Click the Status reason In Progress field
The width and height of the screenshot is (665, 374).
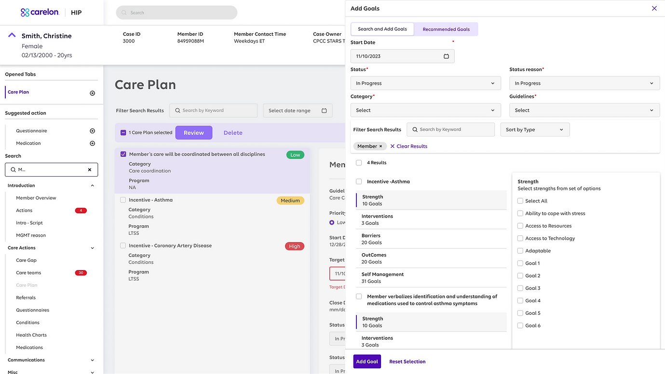coord(584,83)
